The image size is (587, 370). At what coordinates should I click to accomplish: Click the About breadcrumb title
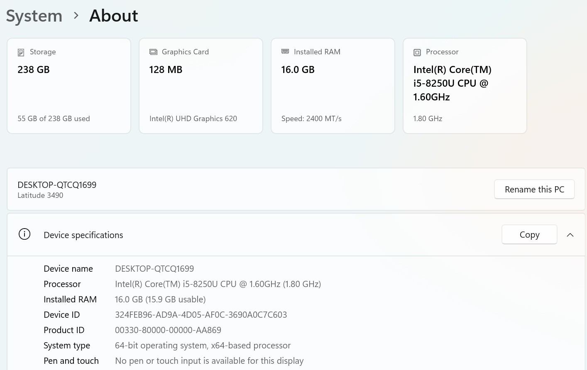coord(114,16)
